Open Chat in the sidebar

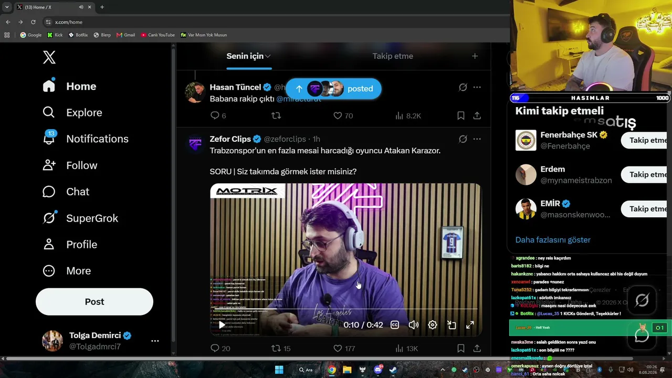[x=66, y=192]
